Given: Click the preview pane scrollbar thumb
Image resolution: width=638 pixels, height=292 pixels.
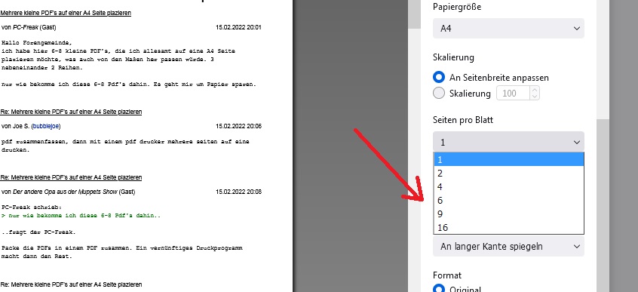Looking at the screenshot, I should pos(414,14).
